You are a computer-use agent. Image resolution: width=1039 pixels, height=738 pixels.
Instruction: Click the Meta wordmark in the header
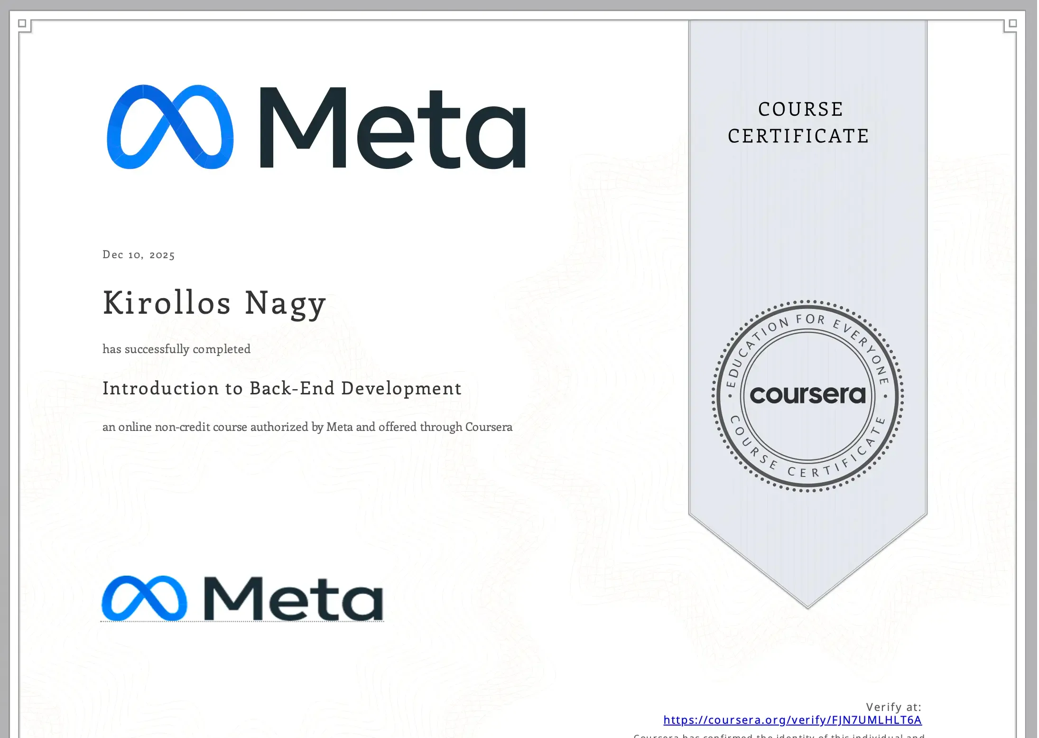coord(394,128)
